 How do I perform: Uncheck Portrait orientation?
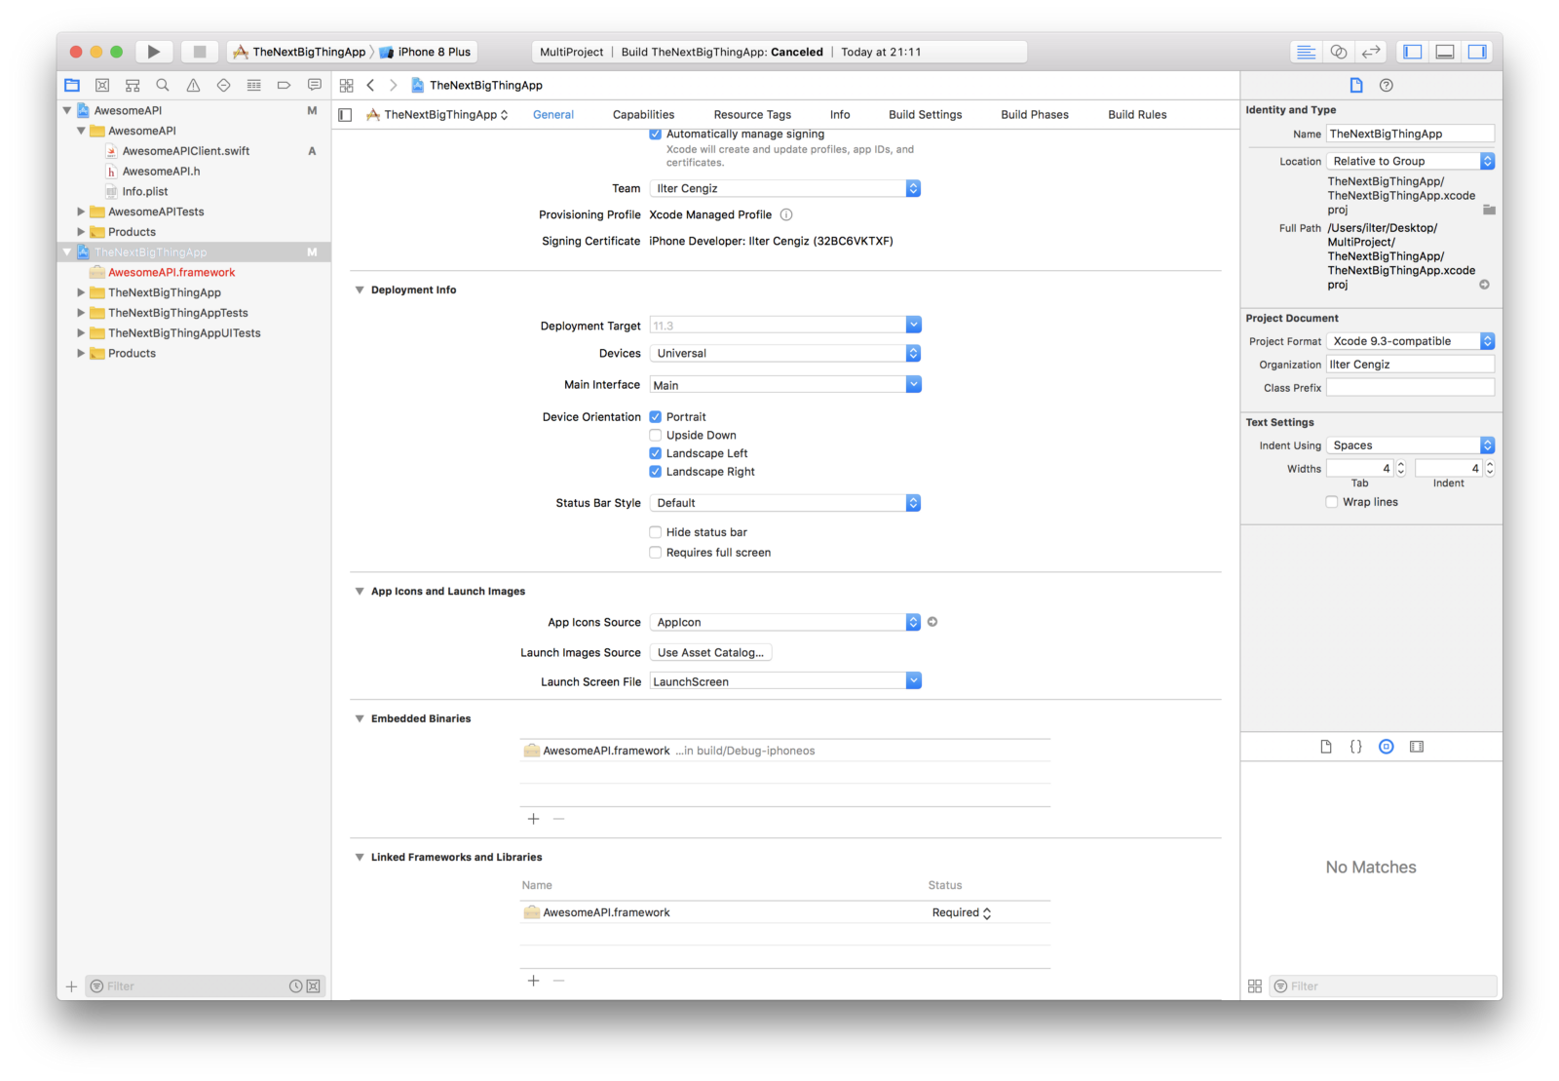coord(656,416)
